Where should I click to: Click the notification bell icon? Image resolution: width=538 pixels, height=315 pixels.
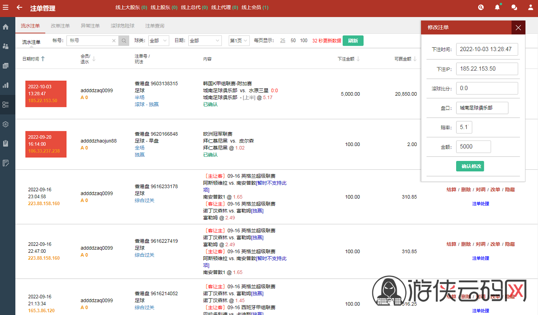(x=497, y=7)
